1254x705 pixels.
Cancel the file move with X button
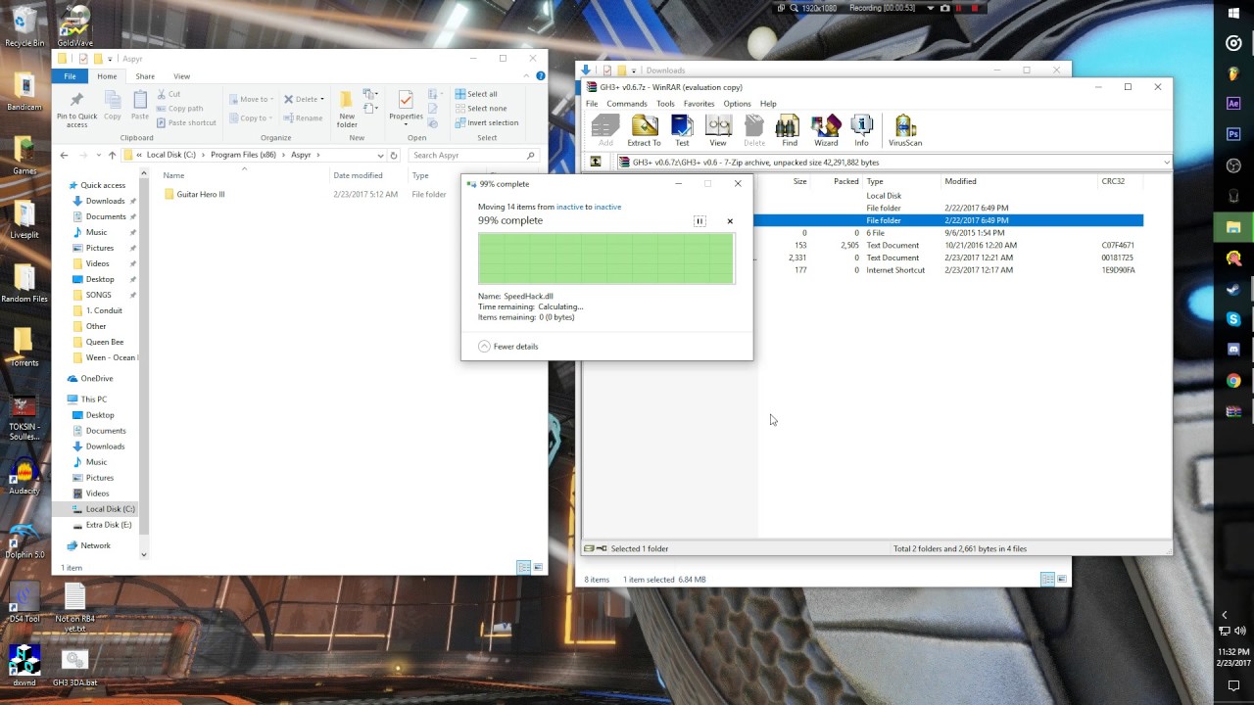(730, 221)
